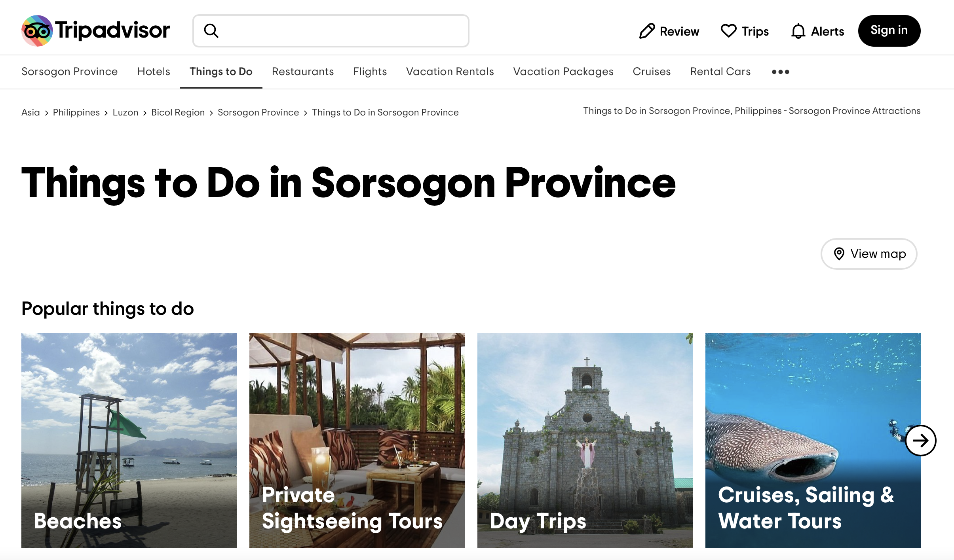Switch to the Restaurants tab
954x560 pixels.
303,72
